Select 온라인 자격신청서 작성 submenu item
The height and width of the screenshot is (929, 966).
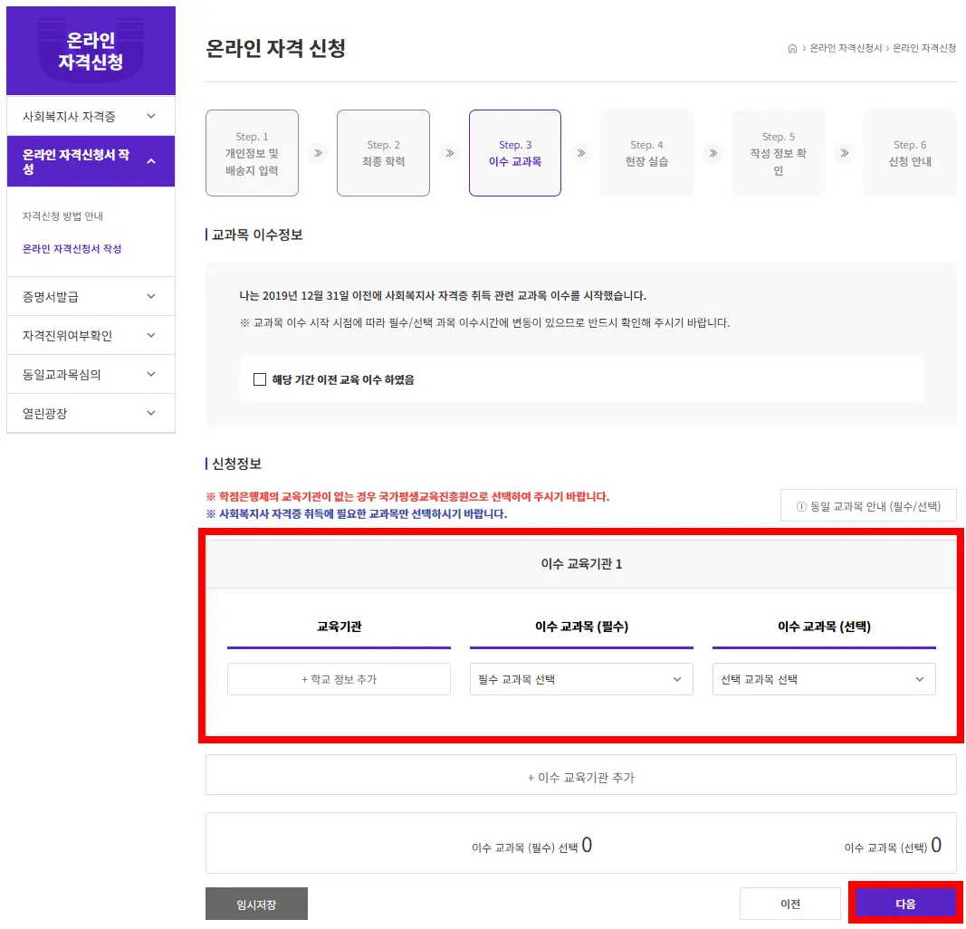(72, 249)
